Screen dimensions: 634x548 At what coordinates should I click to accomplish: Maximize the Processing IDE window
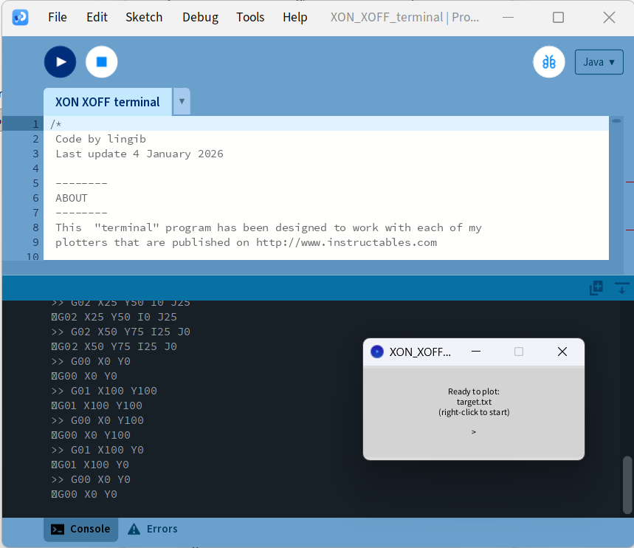coord(558,18)
